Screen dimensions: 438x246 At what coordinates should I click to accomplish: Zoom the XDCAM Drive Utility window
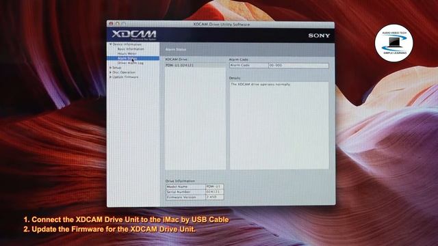coord(123,24)
